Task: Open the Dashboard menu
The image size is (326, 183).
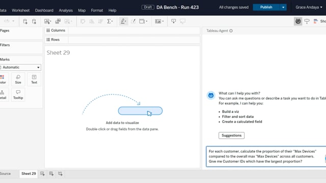Action: (44, 10)
